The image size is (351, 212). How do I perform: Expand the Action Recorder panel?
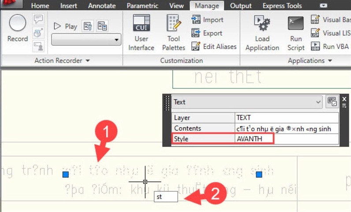pyautogui.click(x=62, y=61)
